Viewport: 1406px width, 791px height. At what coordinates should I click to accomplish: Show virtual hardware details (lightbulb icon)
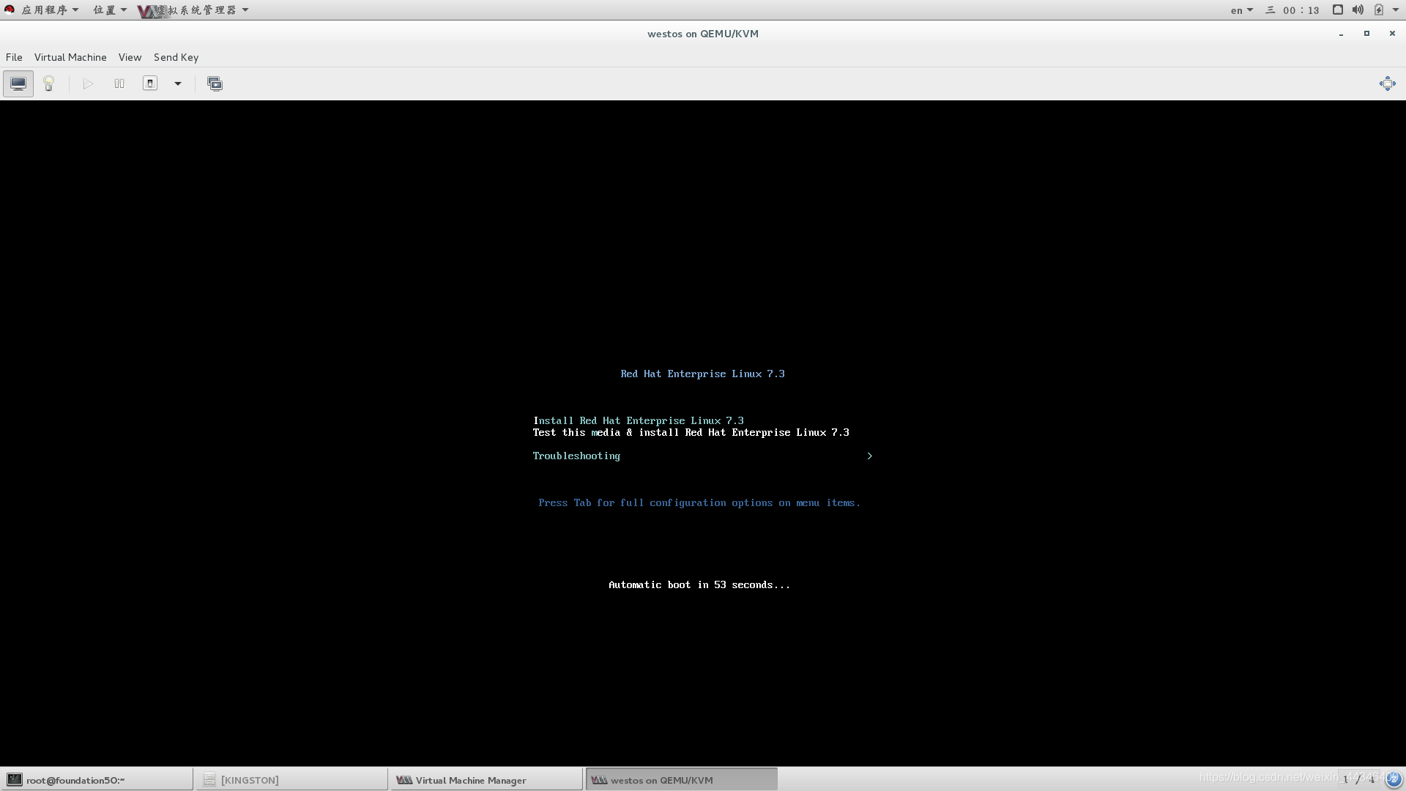pyautogui.click(x=49, y=83)
